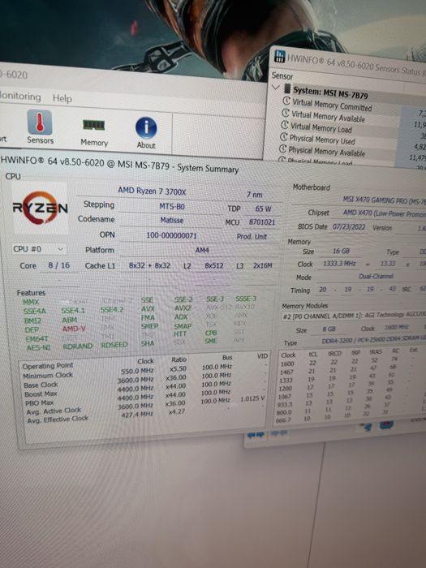Click the clock icon beside Virtual Memory Available
Image resolution: width=426 pixels, height=568 pixels.
coord(286,114)
